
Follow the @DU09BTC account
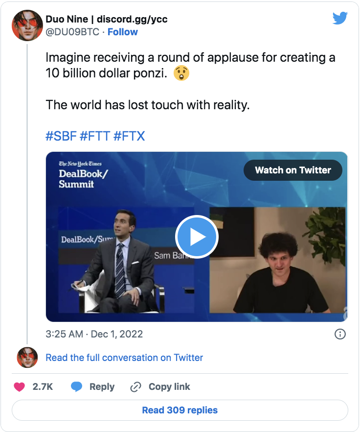(123, 32)
